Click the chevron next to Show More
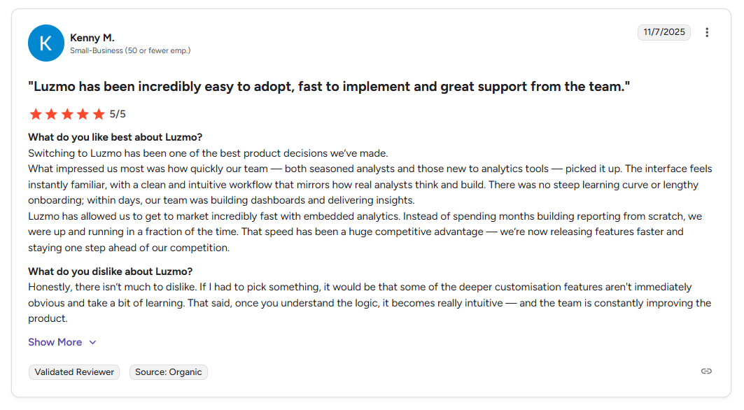Image resolution: width=744 pixels, height=410 pixels. click(x=92, y=342)
